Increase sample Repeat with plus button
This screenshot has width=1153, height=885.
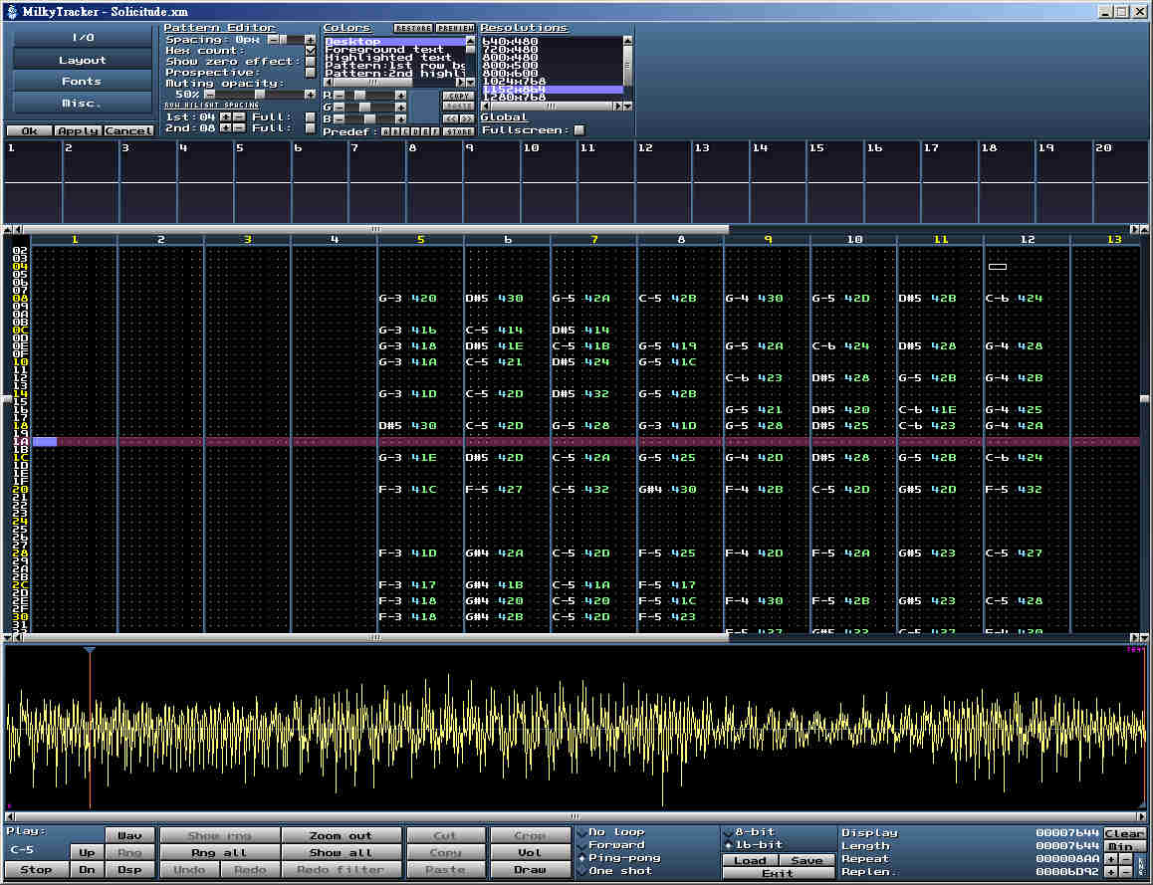1110,859
